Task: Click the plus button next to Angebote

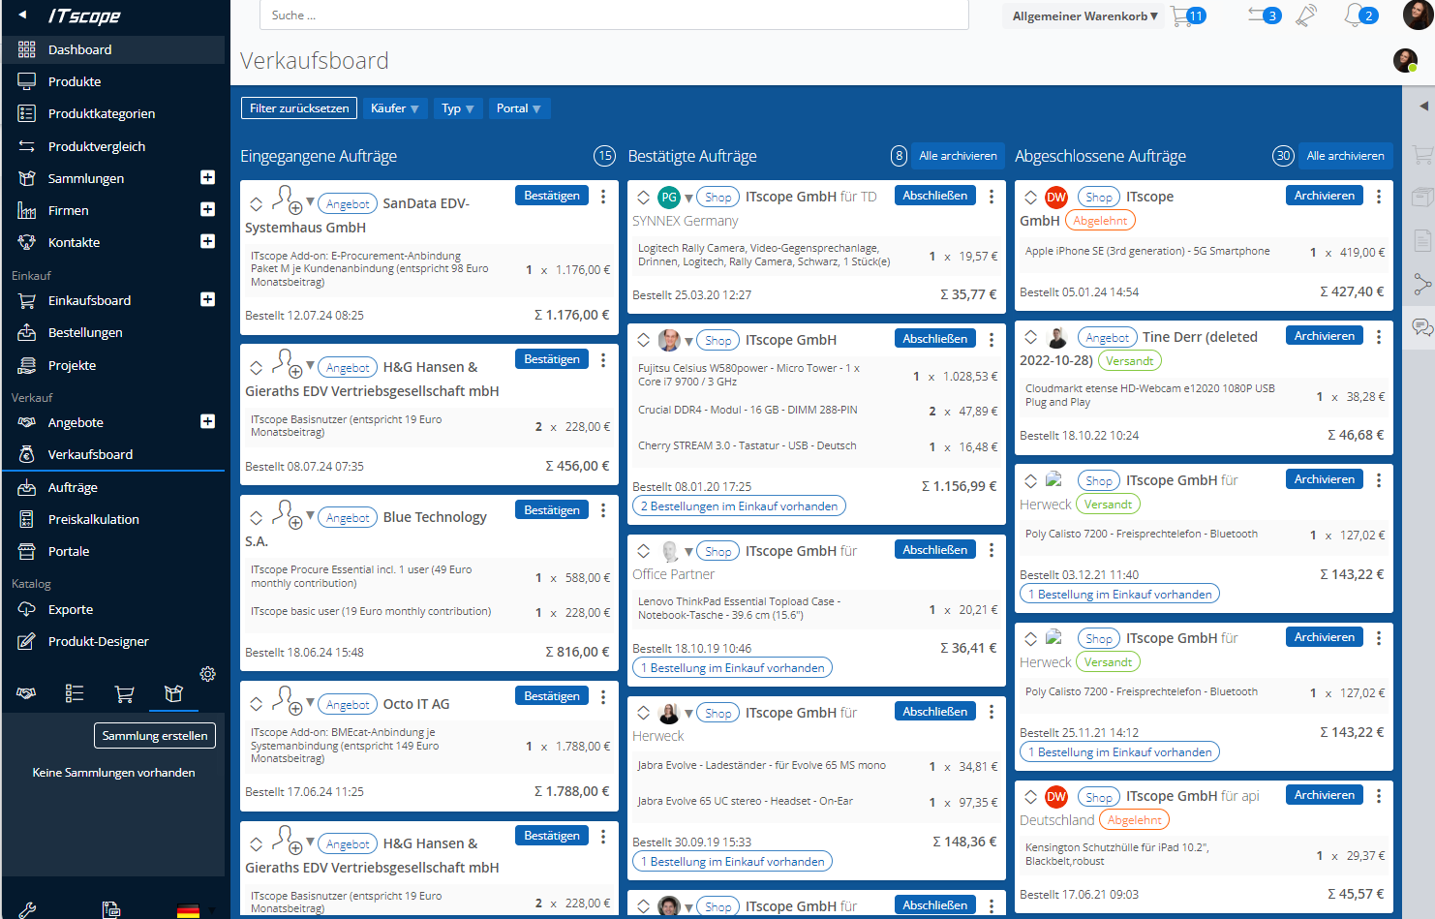Action: tap(207, 421)
